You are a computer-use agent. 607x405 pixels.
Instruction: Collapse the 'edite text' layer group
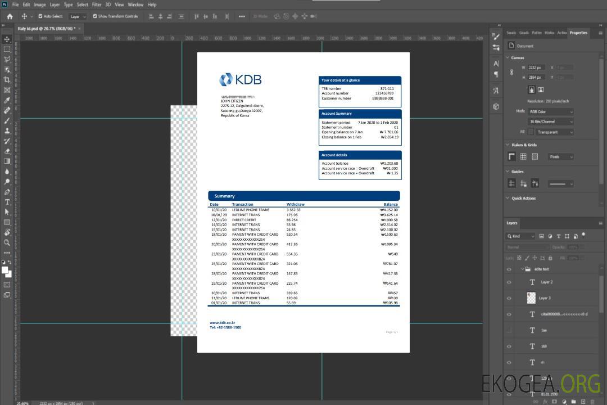click(x=522, y=269)
